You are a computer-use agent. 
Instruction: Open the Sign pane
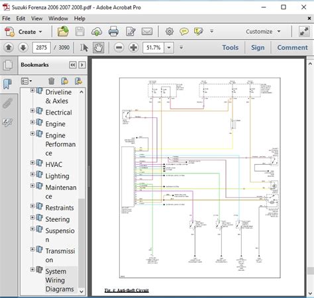pos(258,48)
